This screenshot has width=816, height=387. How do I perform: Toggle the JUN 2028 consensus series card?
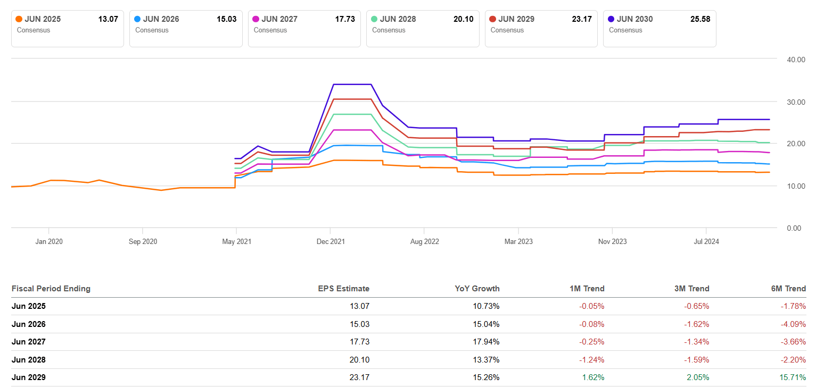point(423,29)
